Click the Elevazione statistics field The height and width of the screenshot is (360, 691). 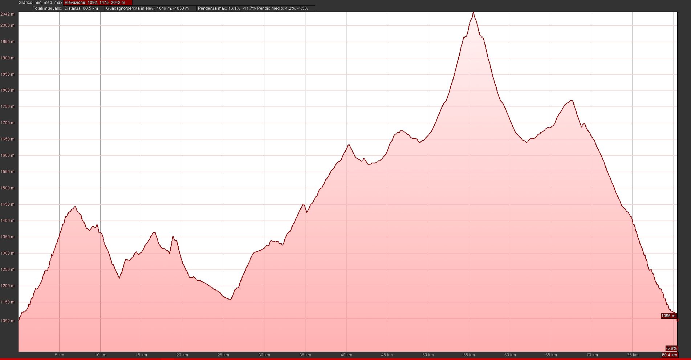click(98, 3)
